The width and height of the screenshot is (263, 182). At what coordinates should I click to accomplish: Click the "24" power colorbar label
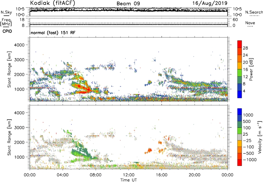click(x=245, y=55)
